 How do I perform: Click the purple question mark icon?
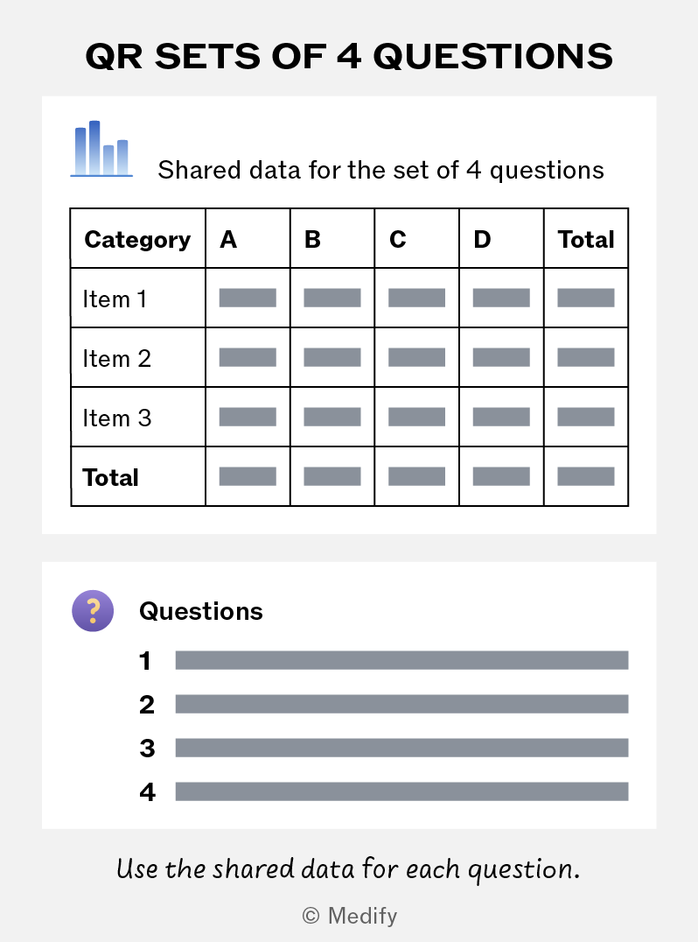click(x=93, y=611)
